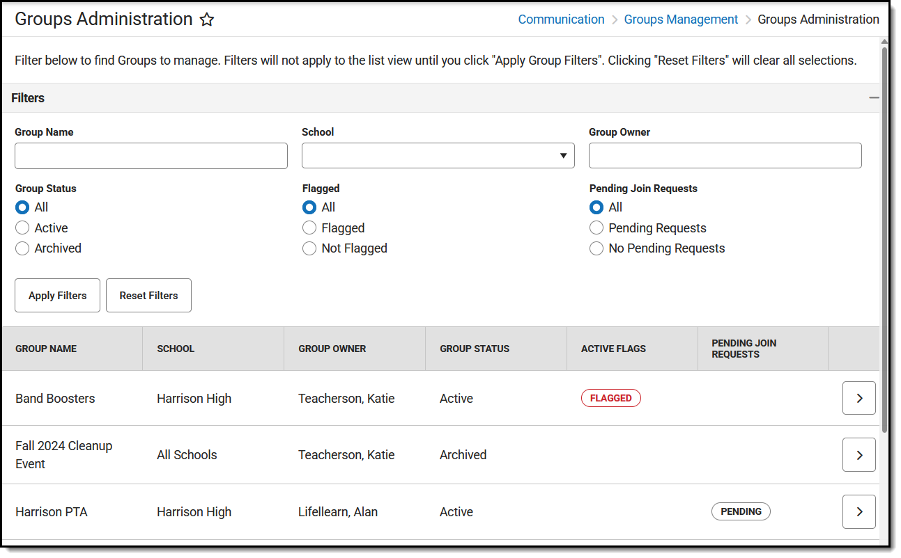Click the PENDING badge on Harrison PTA
This screenshot has width=901, height=558.
741,511
